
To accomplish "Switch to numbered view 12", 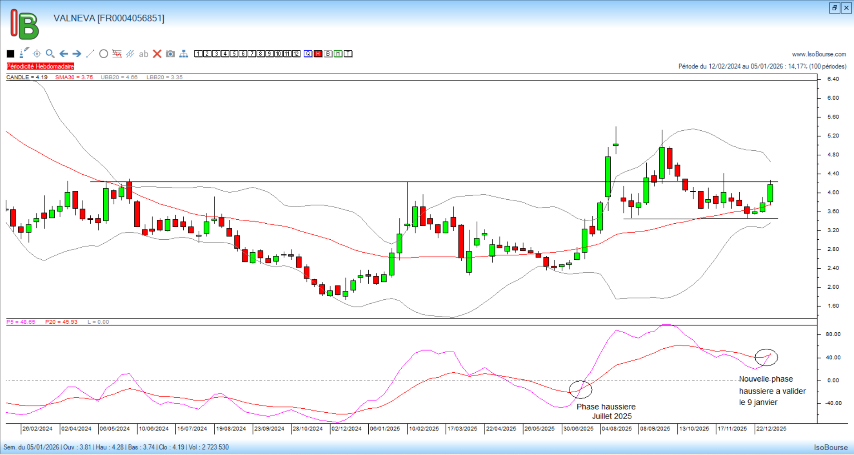I will [x=296, y=54].
